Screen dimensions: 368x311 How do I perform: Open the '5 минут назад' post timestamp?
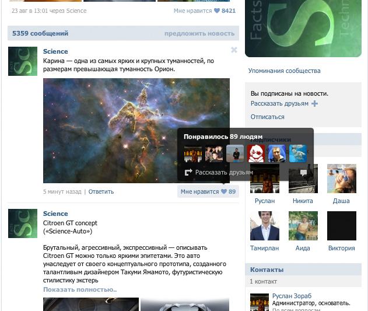pos(62,191)
